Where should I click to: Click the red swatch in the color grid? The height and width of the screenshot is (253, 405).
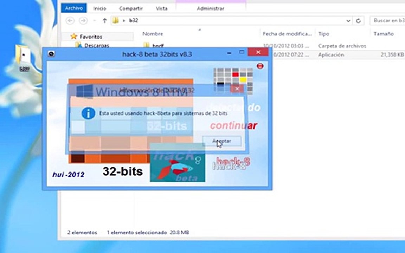click(x=235, y=74)
